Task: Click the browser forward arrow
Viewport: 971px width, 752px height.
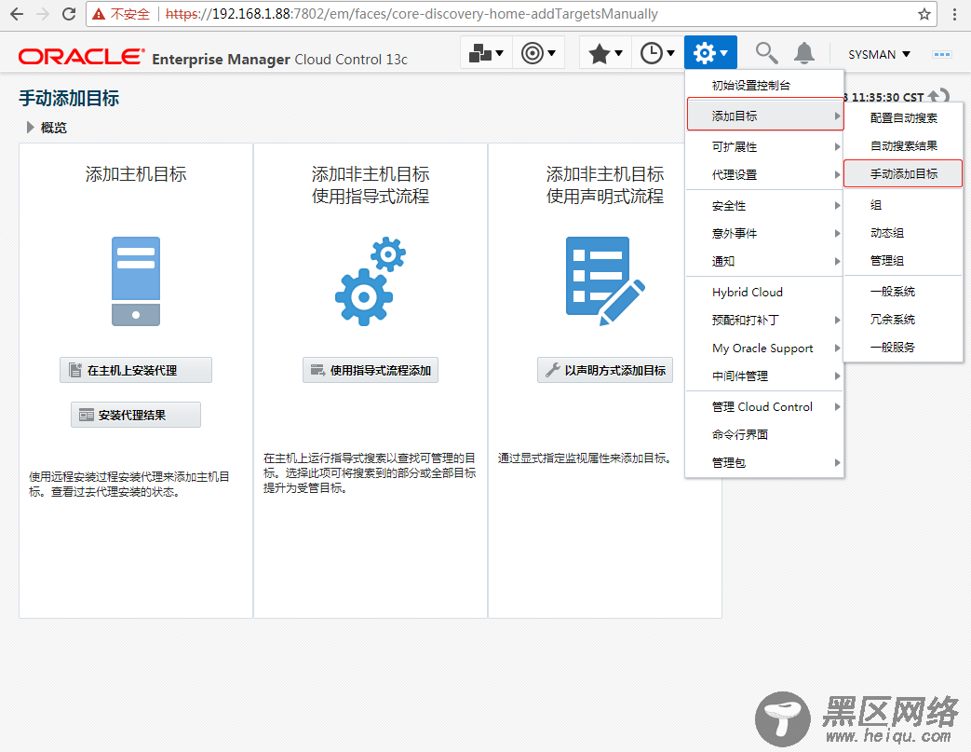Action: click(x=43, y=14)
